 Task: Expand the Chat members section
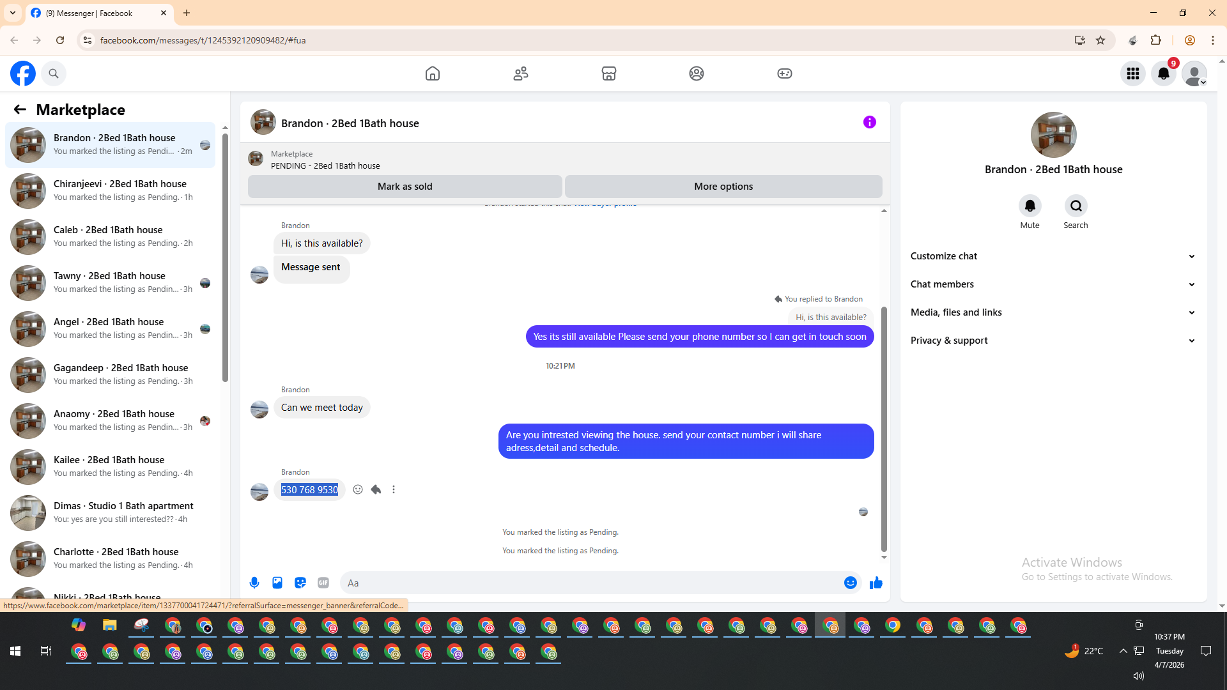point(1053,284)
